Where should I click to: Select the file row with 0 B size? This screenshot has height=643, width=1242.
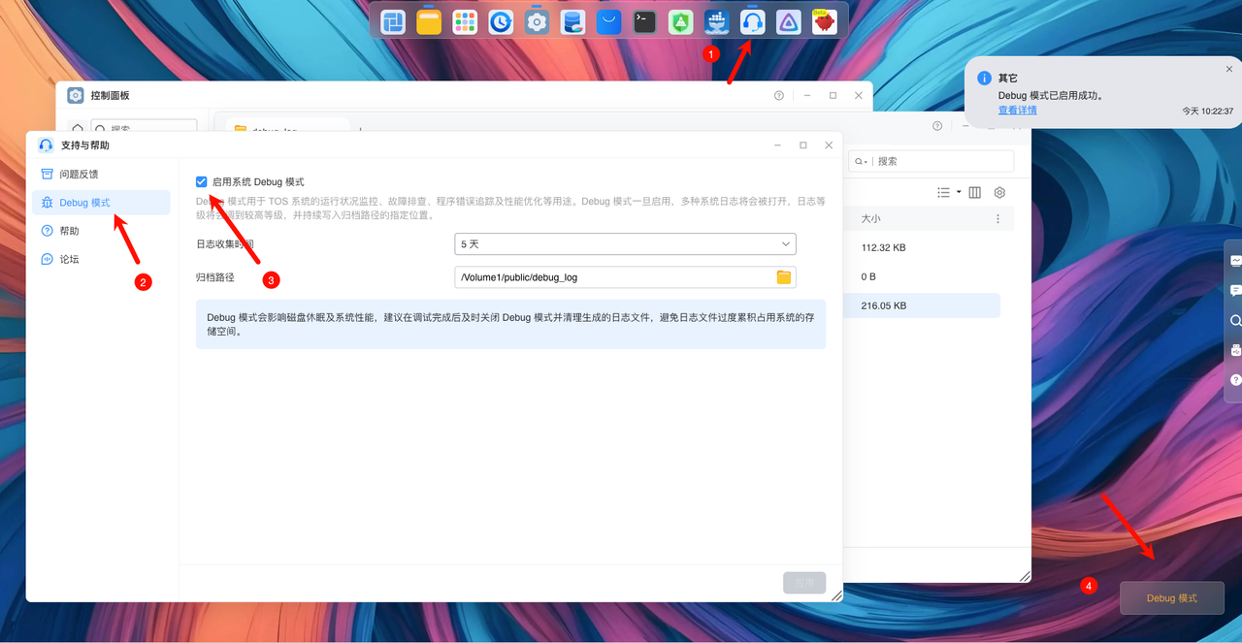(924, 276)
